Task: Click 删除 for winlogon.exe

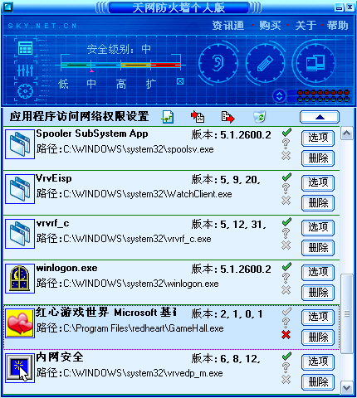Action: (318, 293)
